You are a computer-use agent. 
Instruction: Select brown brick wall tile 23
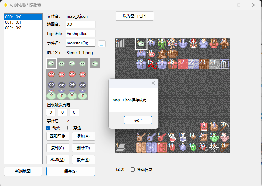204,64
